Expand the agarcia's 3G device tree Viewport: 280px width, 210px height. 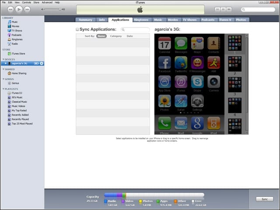[x=6, y=63]
